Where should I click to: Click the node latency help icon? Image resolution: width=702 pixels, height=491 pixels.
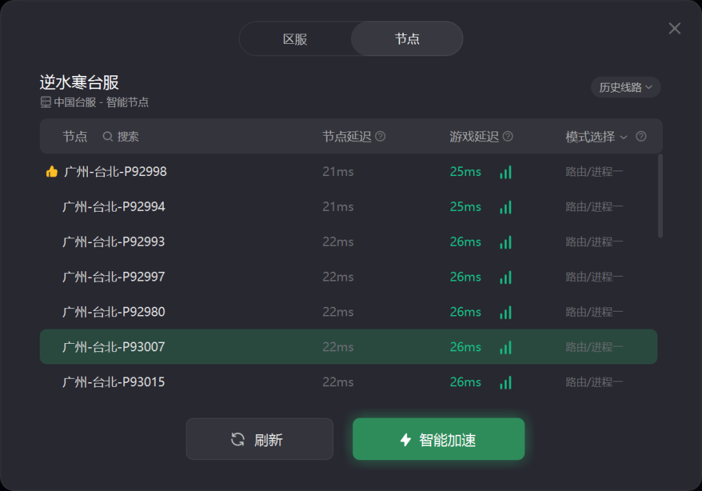pyautogui.click(x=380, y=136)
